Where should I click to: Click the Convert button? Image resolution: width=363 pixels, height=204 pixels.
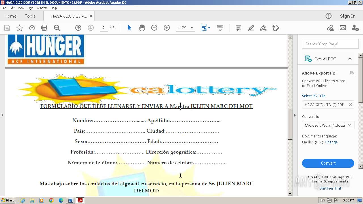click(328, 163)
